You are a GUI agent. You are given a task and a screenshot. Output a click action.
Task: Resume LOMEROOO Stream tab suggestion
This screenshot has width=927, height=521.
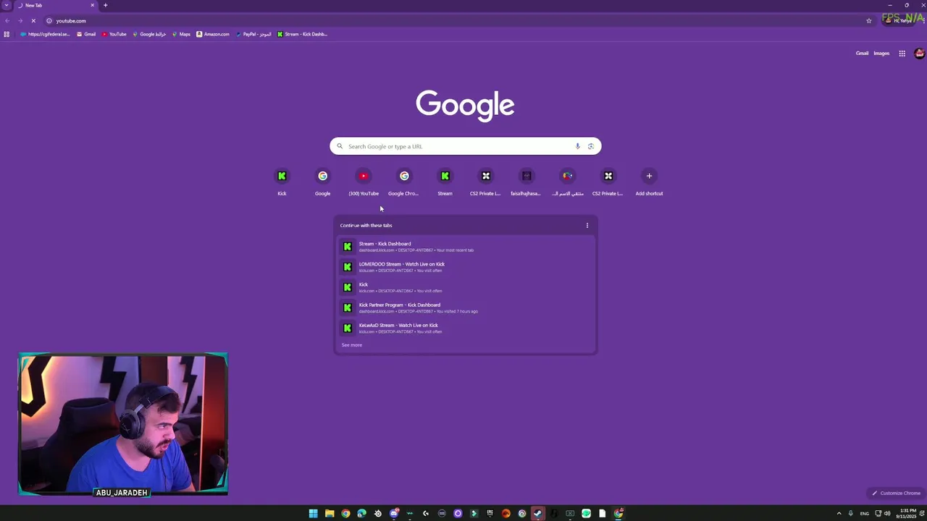[x=465, y=267]
